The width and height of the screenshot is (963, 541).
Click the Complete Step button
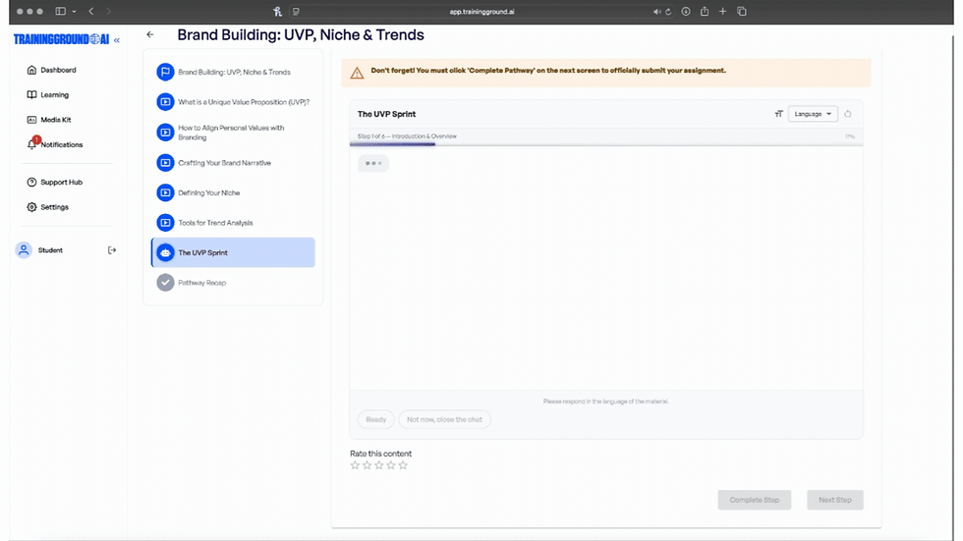coord(755,500)
